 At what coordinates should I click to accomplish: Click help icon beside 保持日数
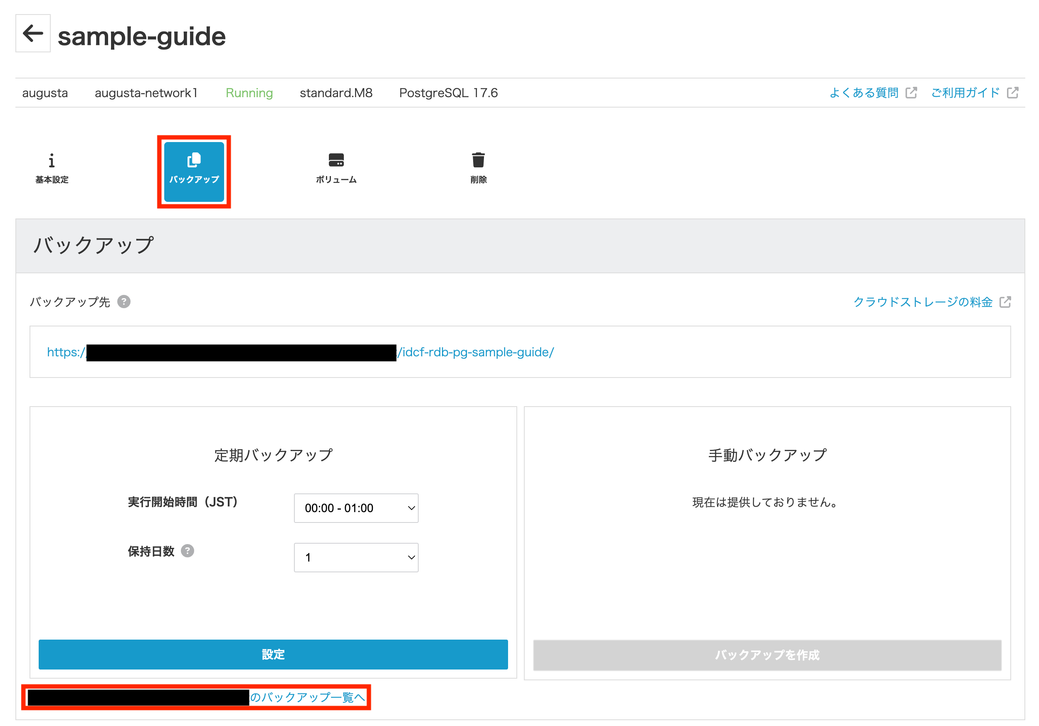click(x=188, y=551)
